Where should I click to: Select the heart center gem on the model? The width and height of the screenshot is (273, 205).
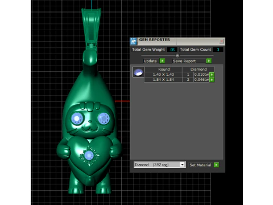[x=89, y=155]
